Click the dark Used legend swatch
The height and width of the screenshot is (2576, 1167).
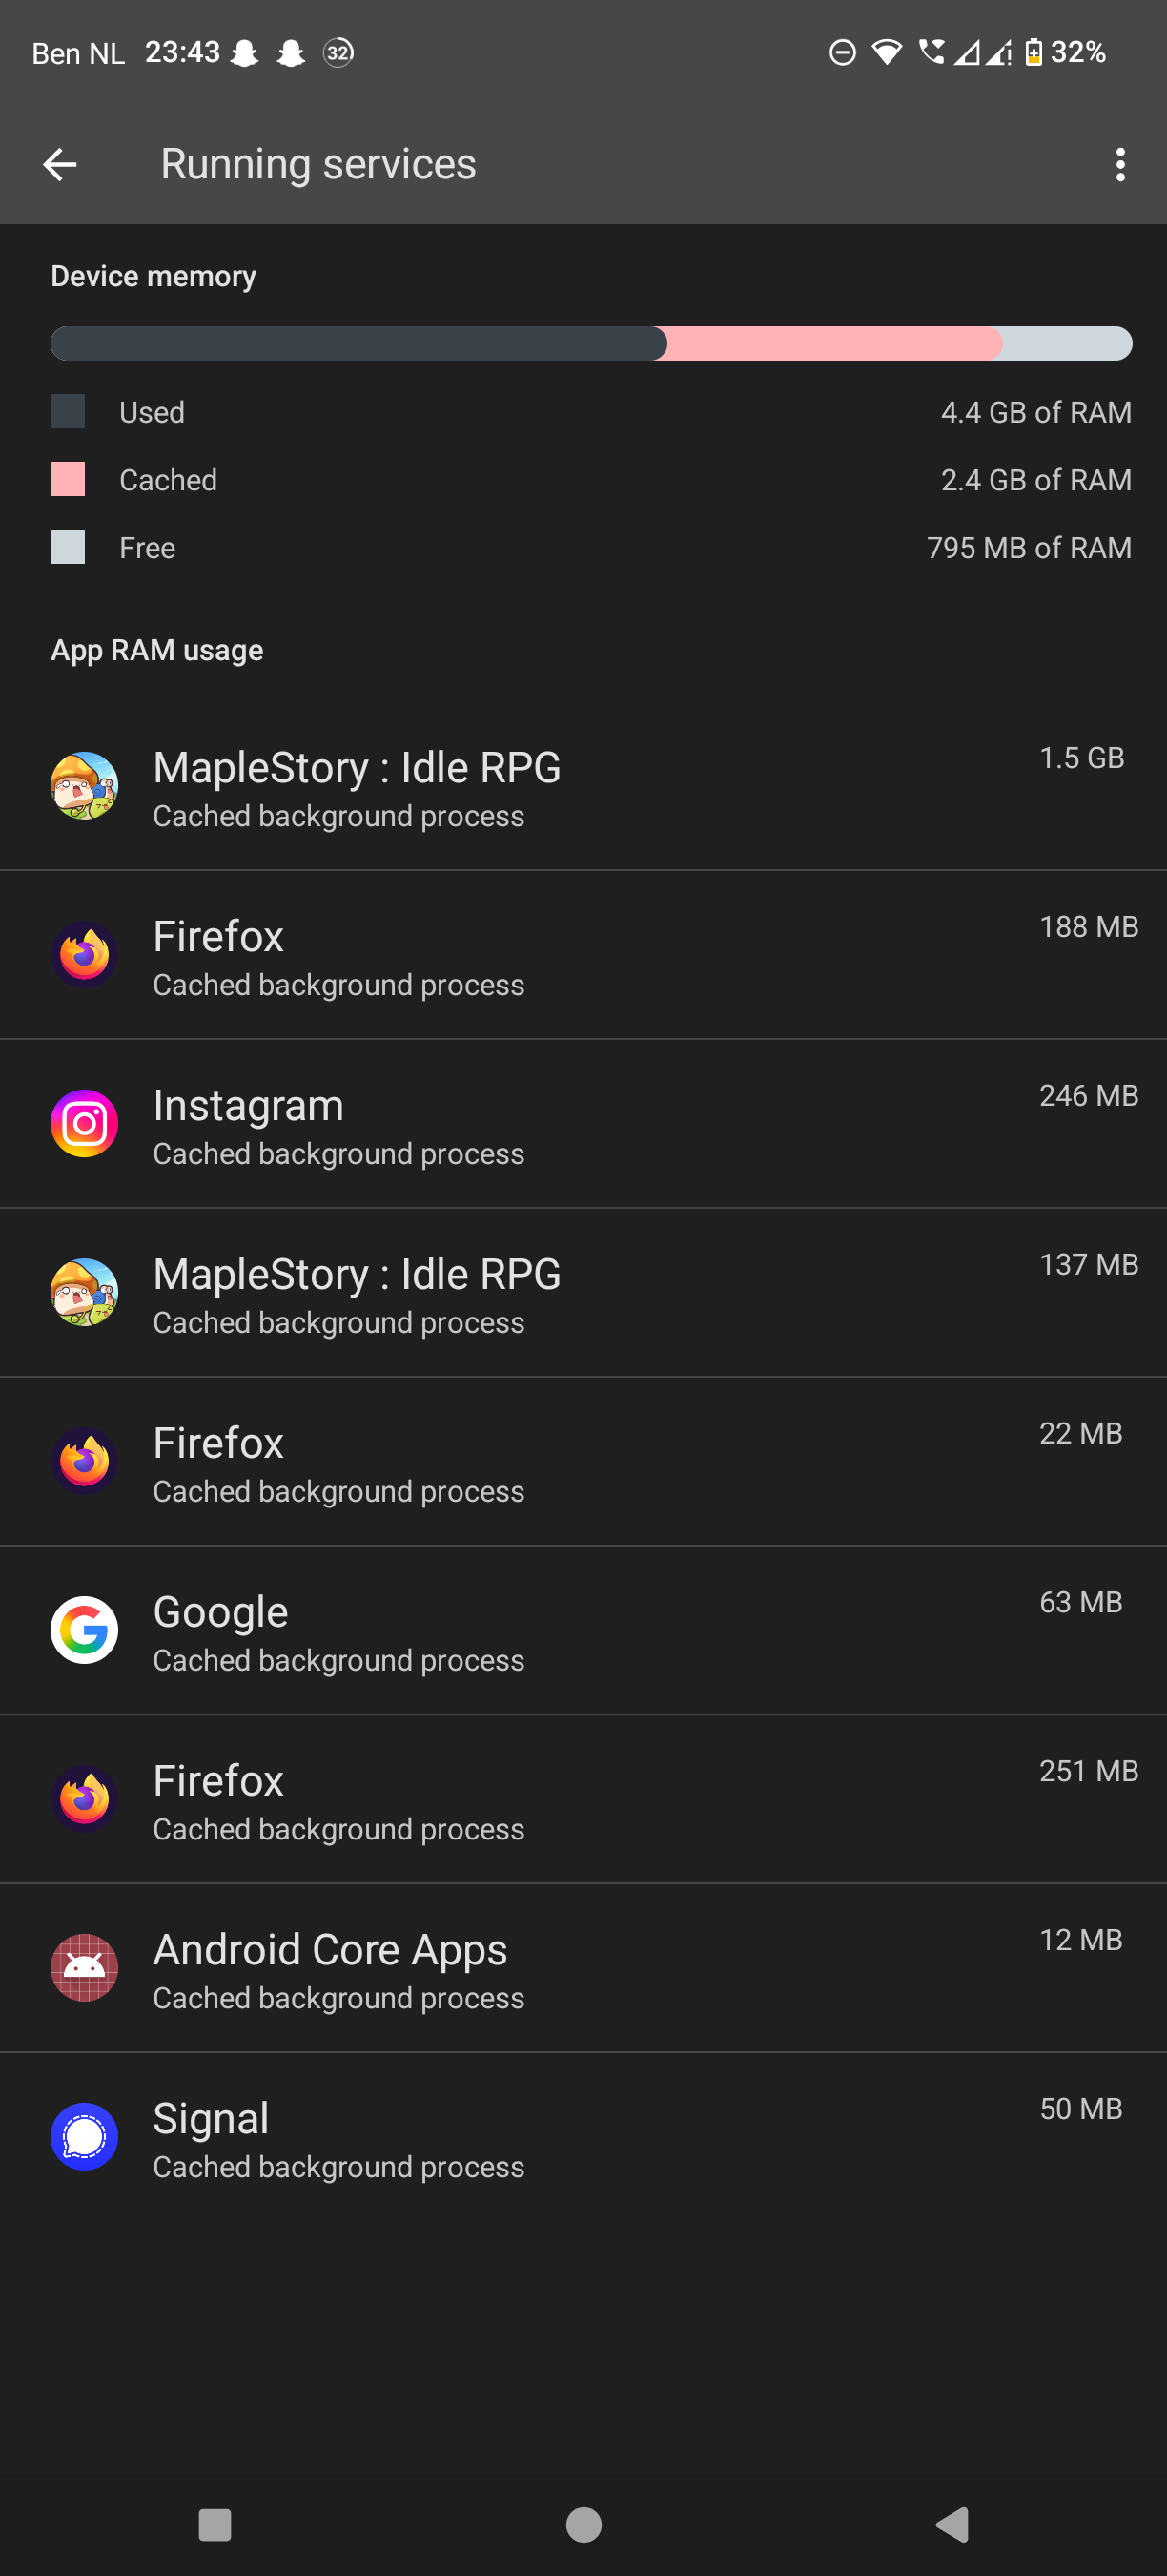pyautogui.click(x=68, y=411)
